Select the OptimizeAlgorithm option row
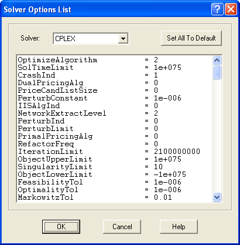This screenshot has width=240, height=245. (x=115, y=60)
